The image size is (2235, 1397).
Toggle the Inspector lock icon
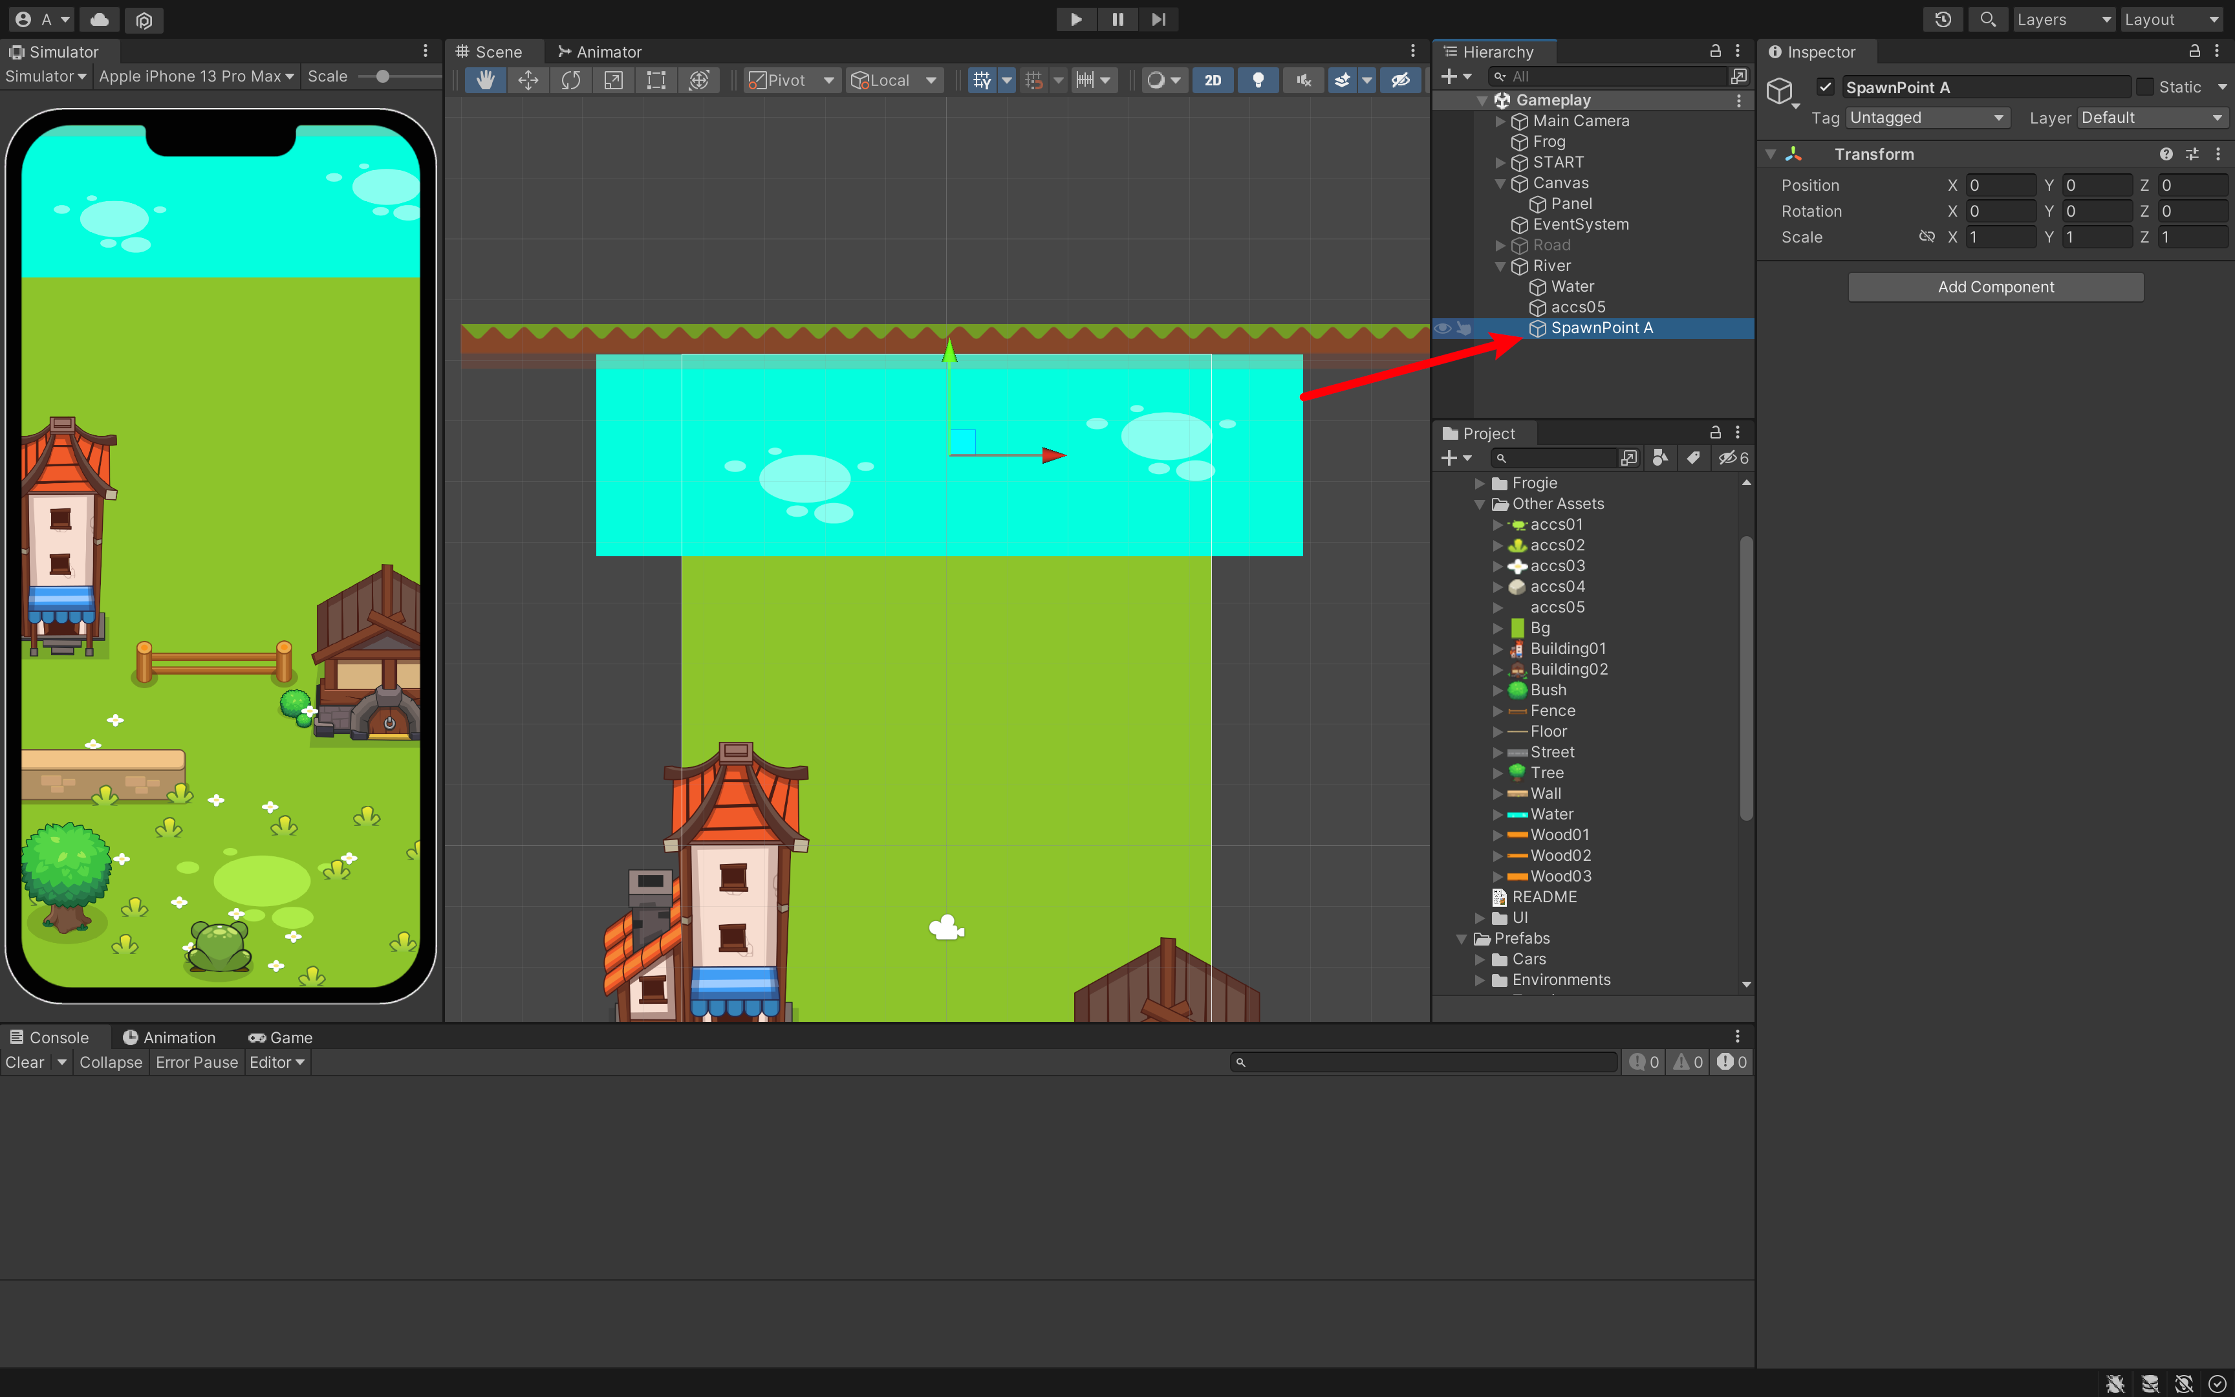(2194, 51)
